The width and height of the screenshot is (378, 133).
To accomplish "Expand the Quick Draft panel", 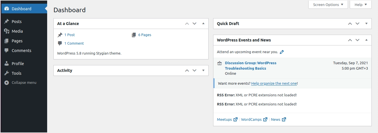I will (366, 24).
